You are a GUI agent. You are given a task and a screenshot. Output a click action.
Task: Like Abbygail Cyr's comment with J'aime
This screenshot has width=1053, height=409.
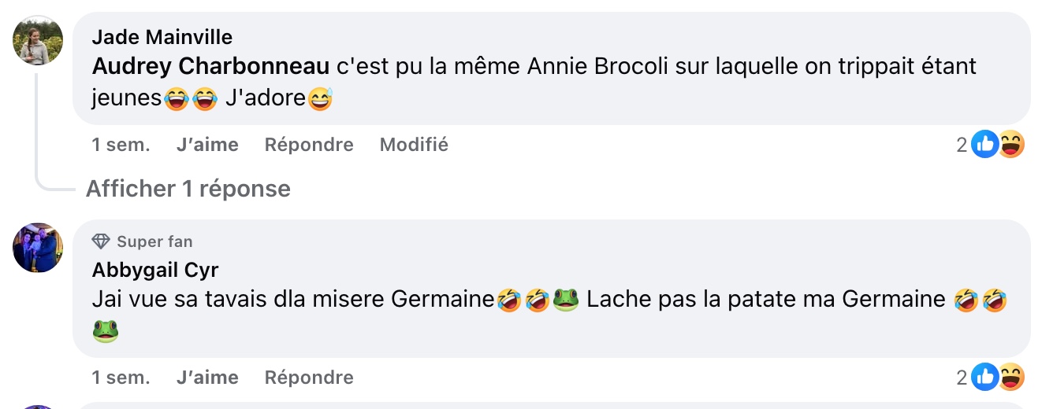tap(207, 378)
